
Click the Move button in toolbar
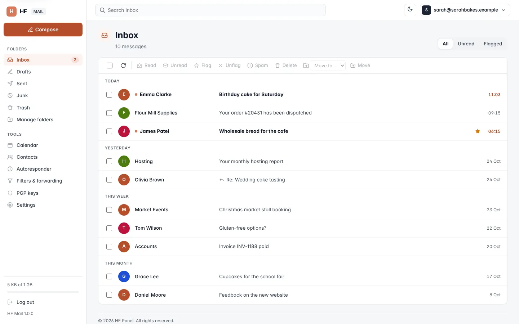coord(360,66)
